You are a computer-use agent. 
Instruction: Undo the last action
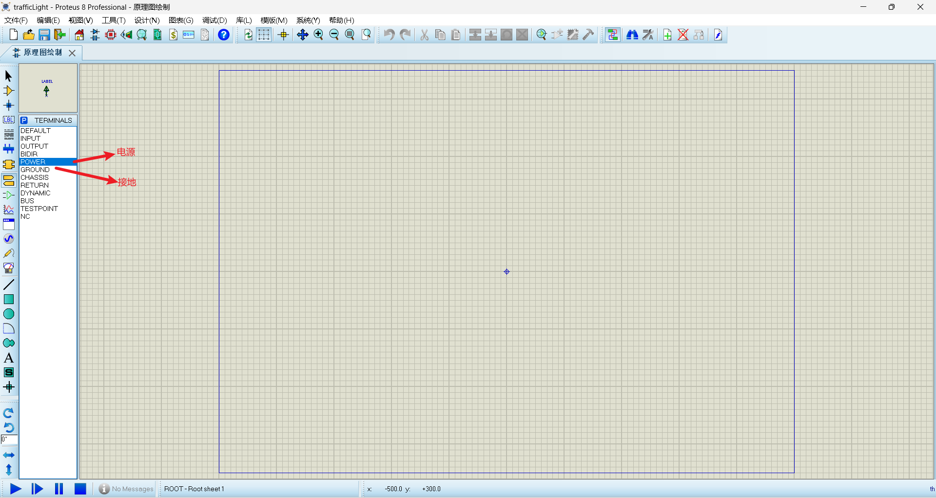coord(389,35)
